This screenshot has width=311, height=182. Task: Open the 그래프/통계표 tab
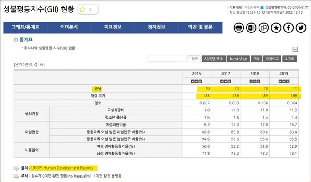pos(25,27)
